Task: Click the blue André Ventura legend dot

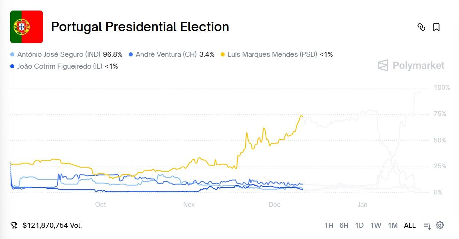Action: coord(131,54)
